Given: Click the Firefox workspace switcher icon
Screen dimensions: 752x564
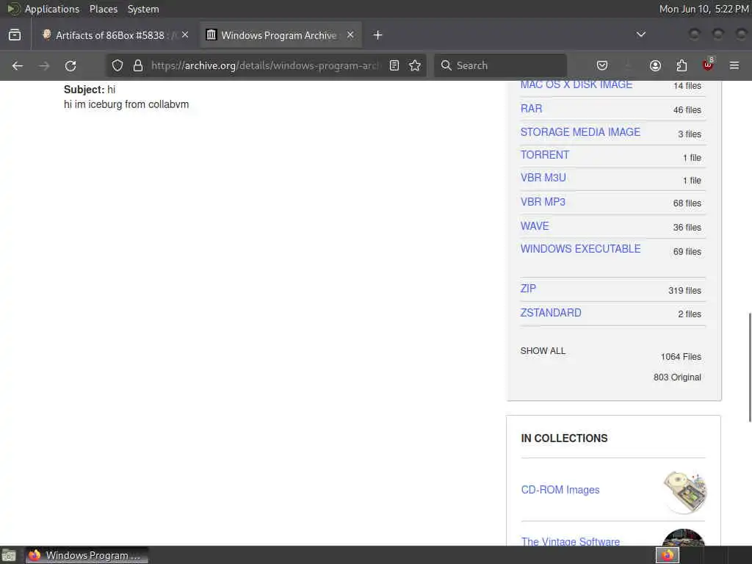Looking at the screenshot, I should (668, 555).
